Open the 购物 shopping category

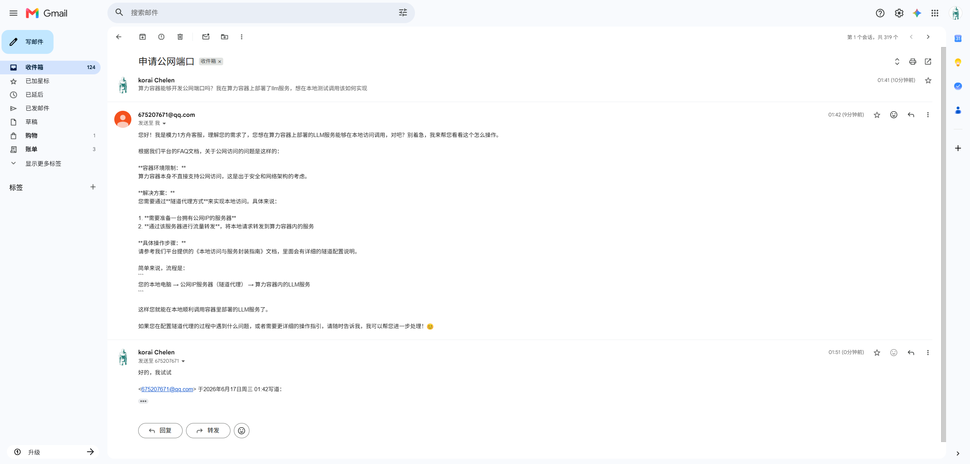coord(50,135)
